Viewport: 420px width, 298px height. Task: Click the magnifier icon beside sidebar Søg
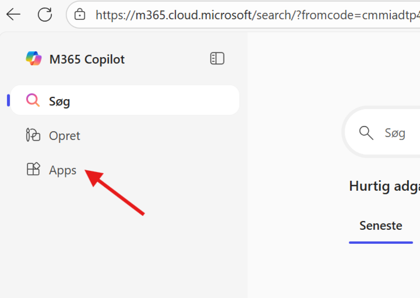click(33, 101)
